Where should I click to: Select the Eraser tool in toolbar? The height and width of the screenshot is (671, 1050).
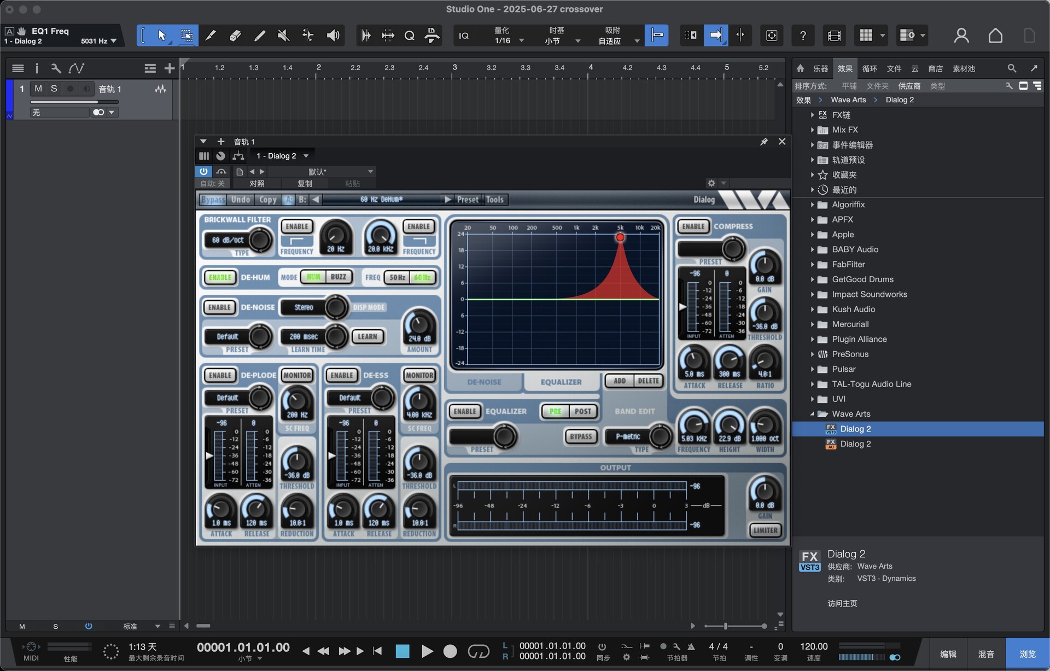(x=235, y=36)
